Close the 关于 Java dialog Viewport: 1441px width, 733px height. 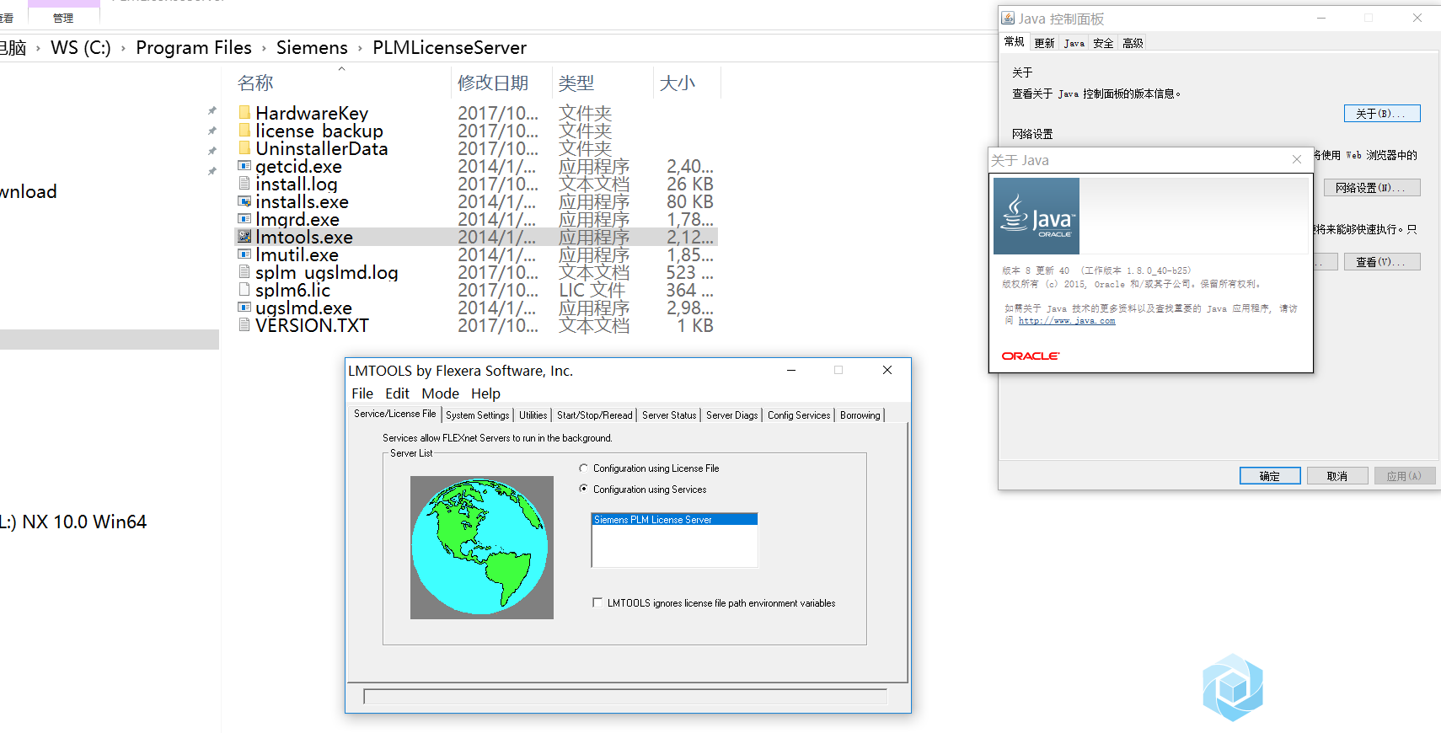[x=1296, y=160]
